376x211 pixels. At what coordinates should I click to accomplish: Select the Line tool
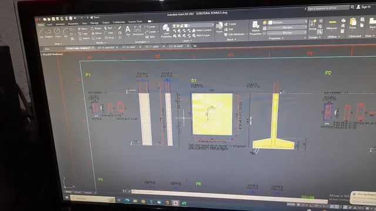tap(41, 33)
